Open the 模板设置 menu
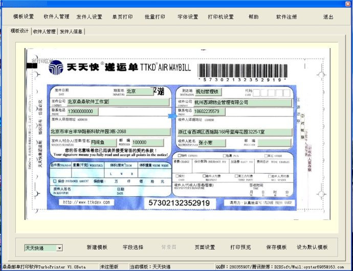Screen dimensions: 353x271 (24, 17)
